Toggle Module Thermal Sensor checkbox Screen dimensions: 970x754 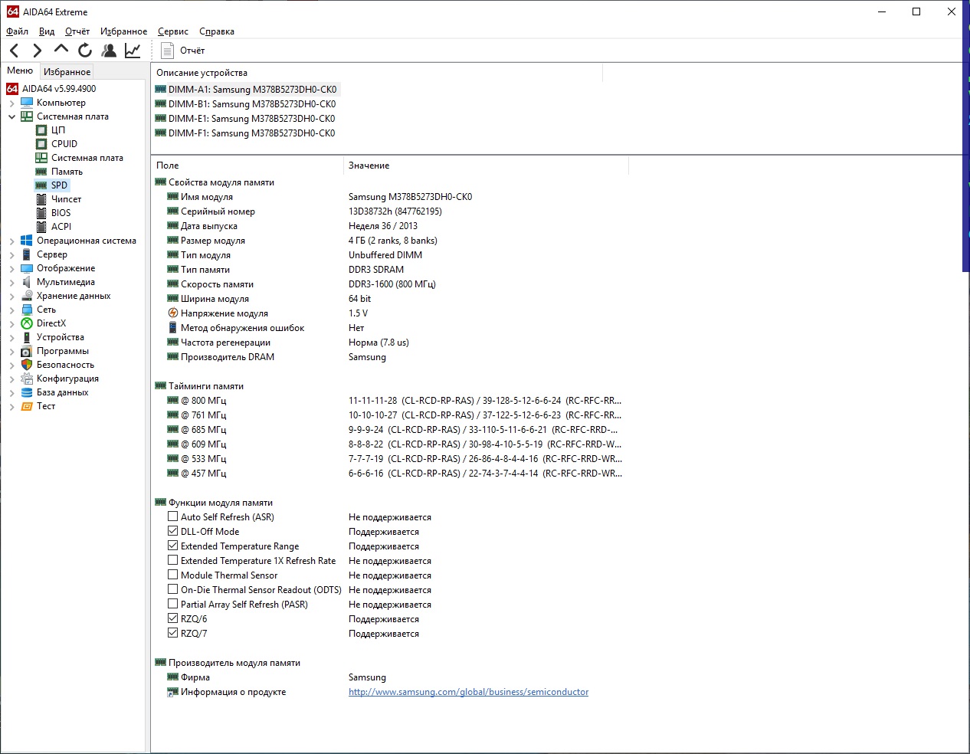pos(173,575)
